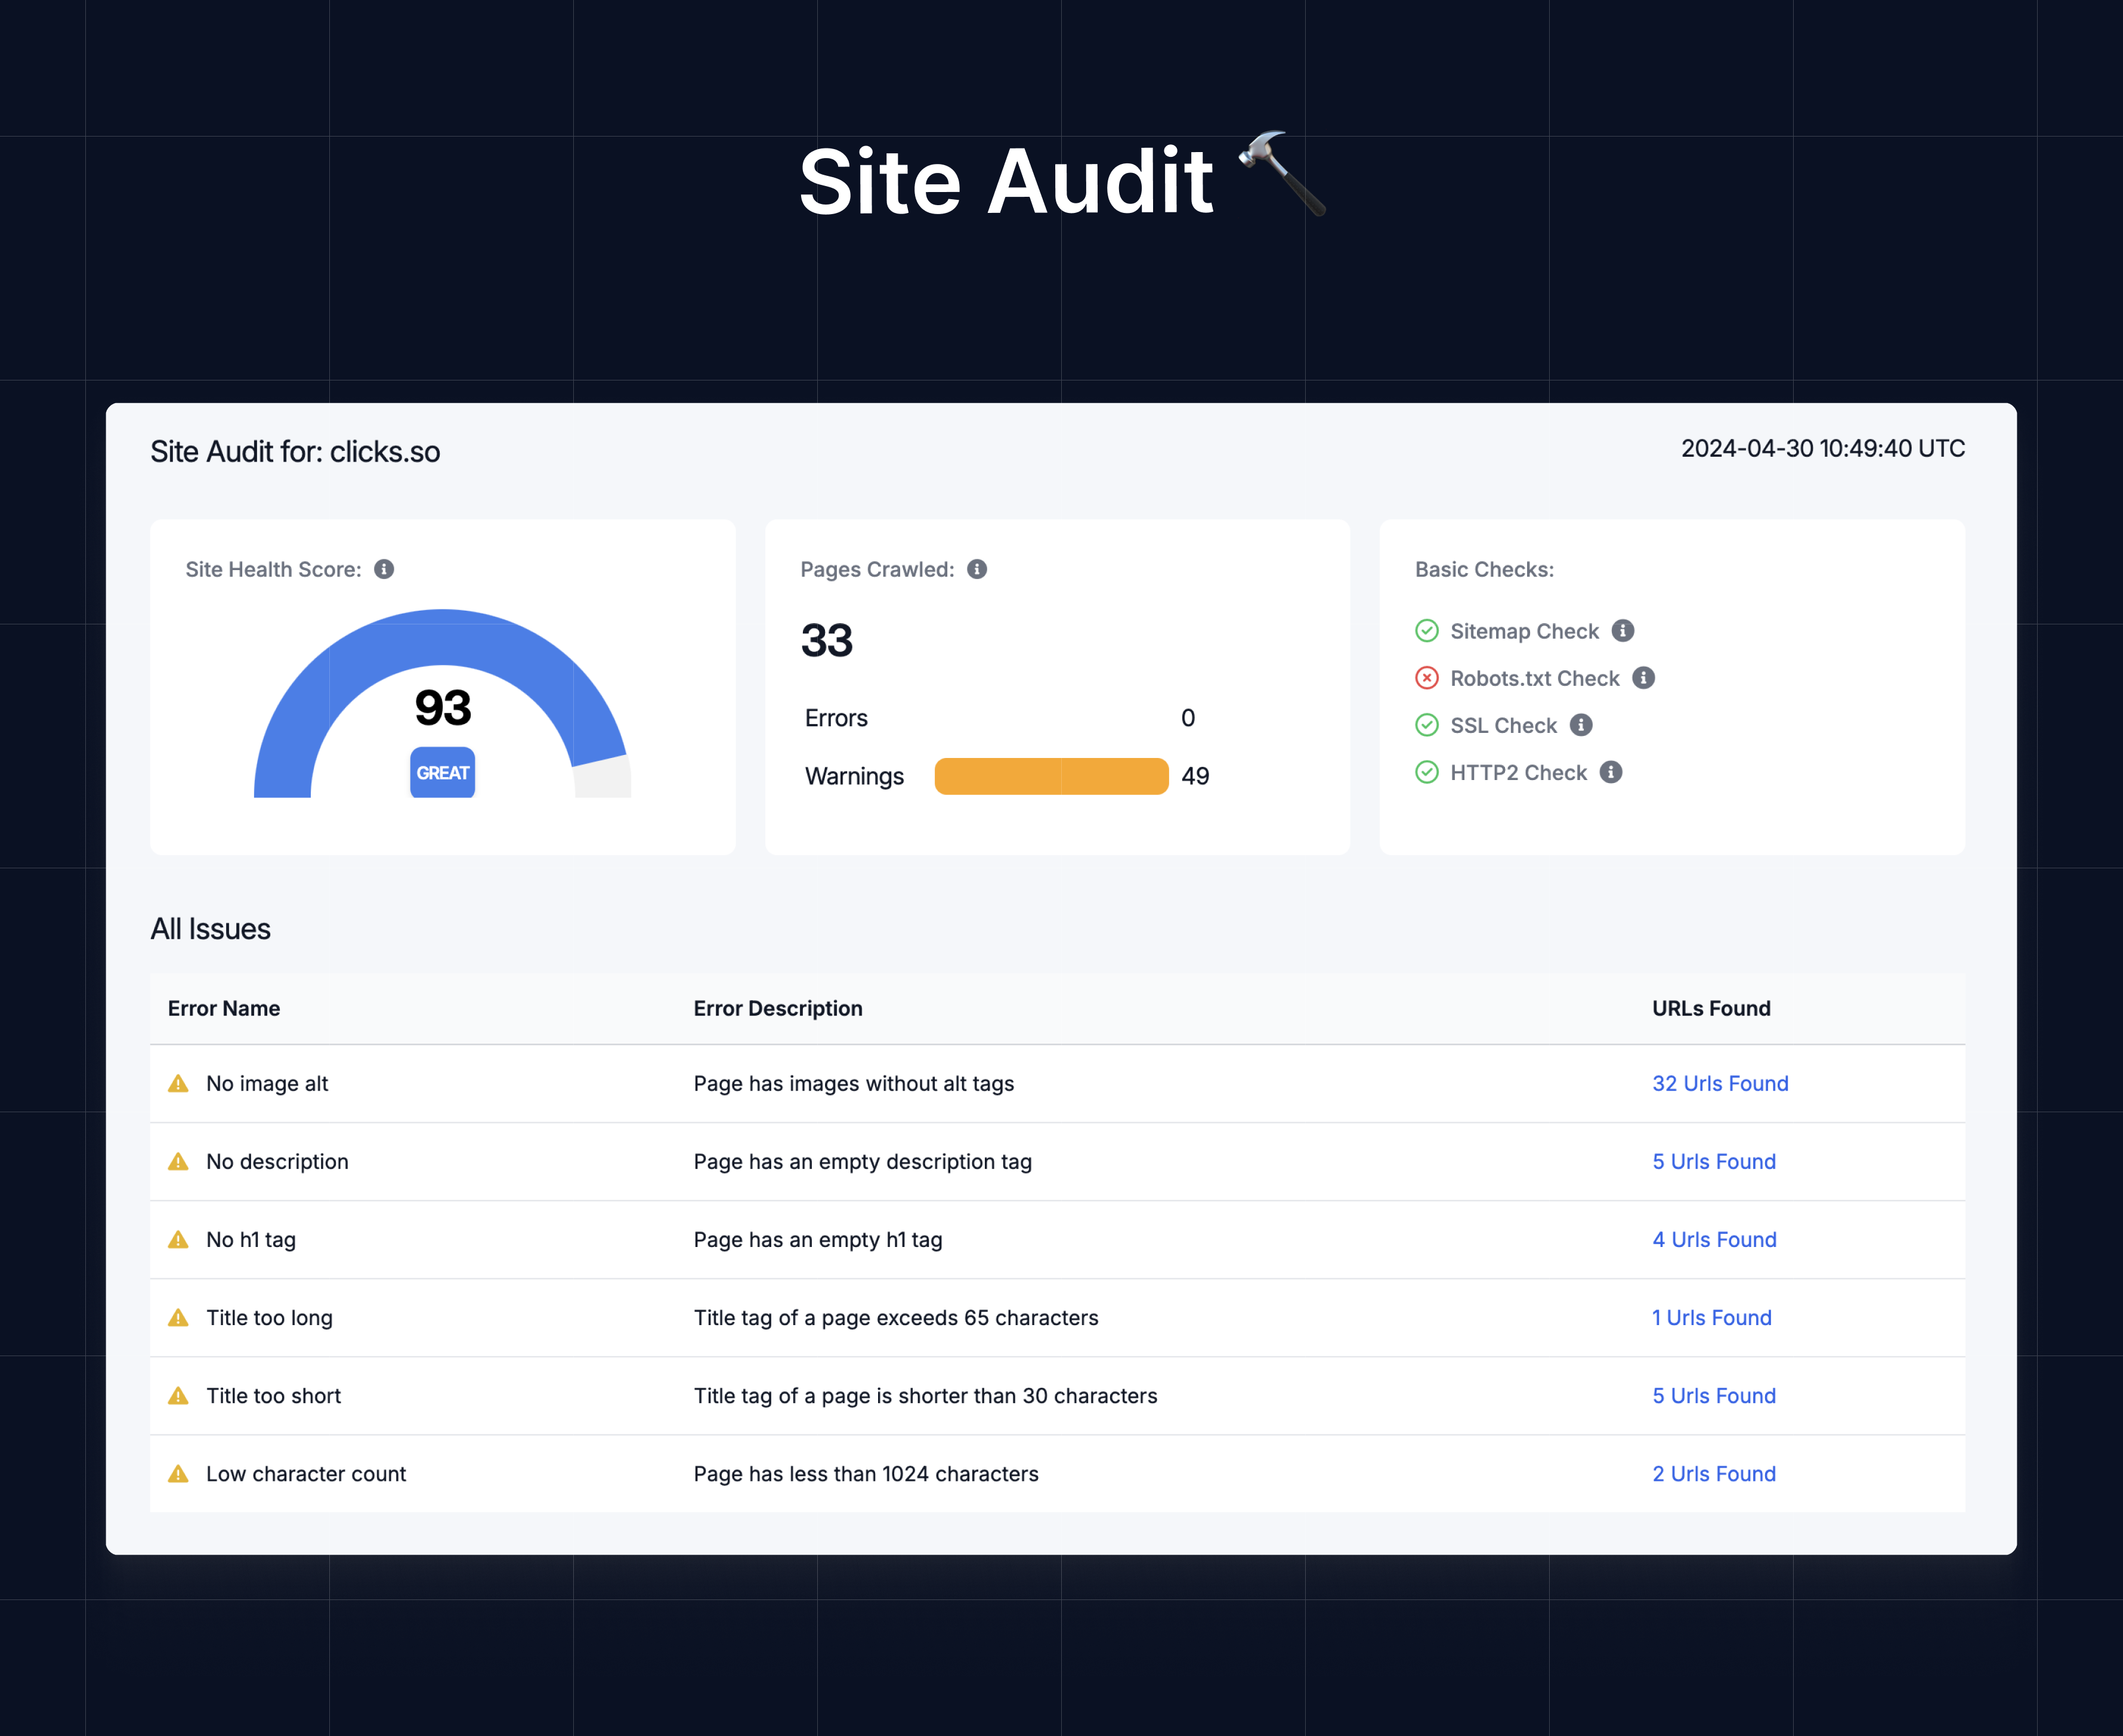Click the Sitemap Check label
The image size is (2123, 1736).
(x=1524, y=631)
